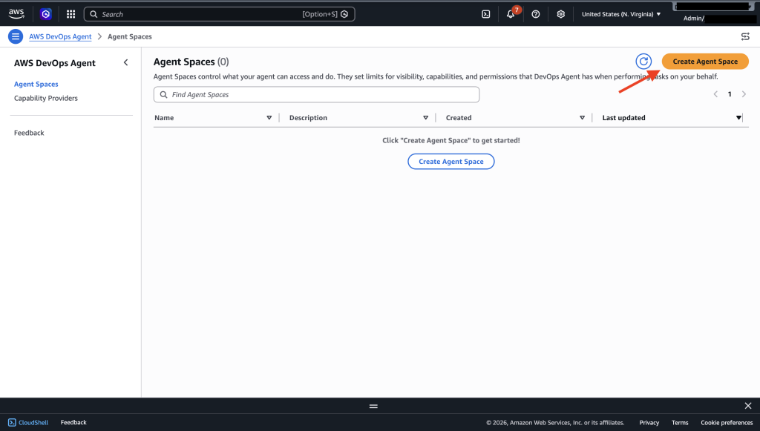Select page number 1

coord(730,94)
